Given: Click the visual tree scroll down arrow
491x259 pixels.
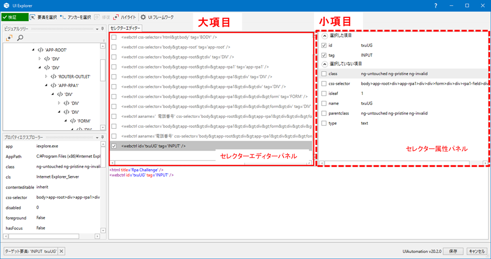Looking at the screenshot, I should (x=103, y=127).
